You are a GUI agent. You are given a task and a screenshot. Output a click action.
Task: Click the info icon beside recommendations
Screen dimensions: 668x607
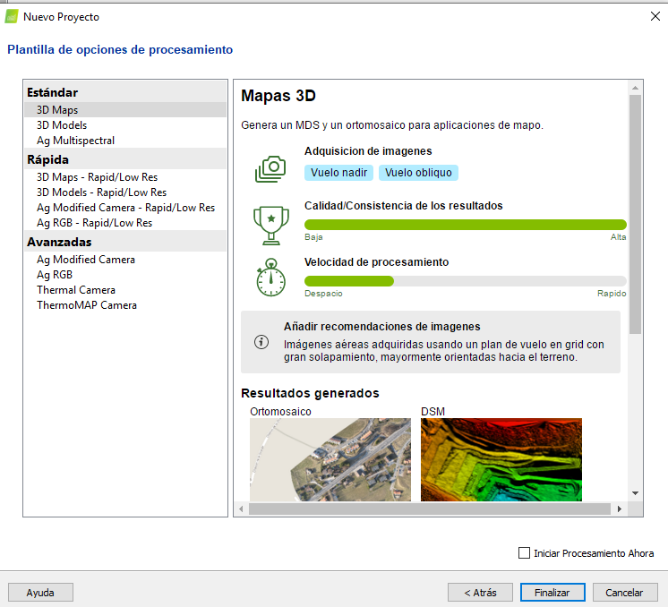pyautogui.click(x=261, y=342)
